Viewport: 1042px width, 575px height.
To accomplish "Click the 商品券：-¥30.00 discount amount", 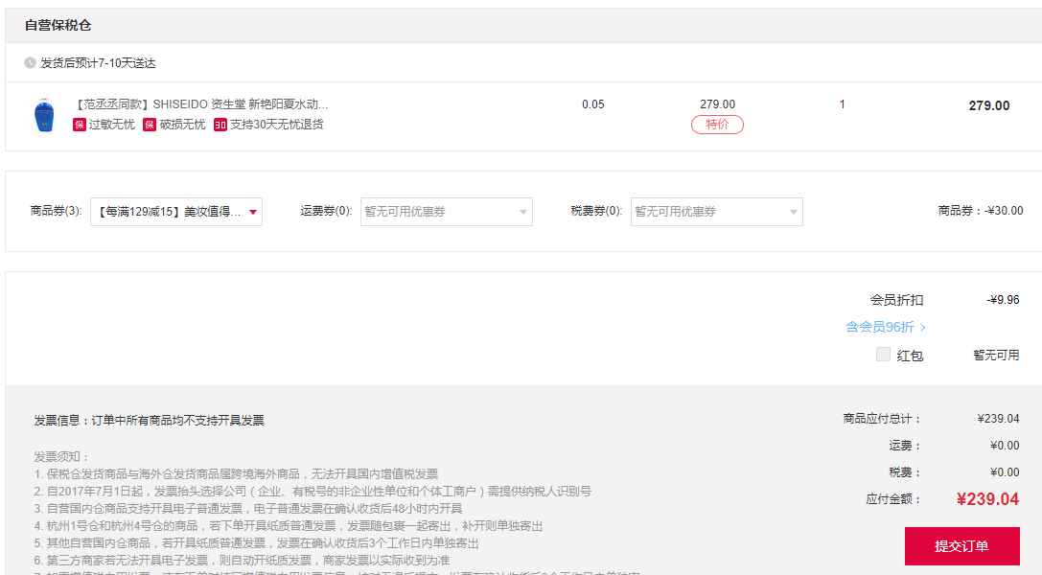I will (981, 211).
